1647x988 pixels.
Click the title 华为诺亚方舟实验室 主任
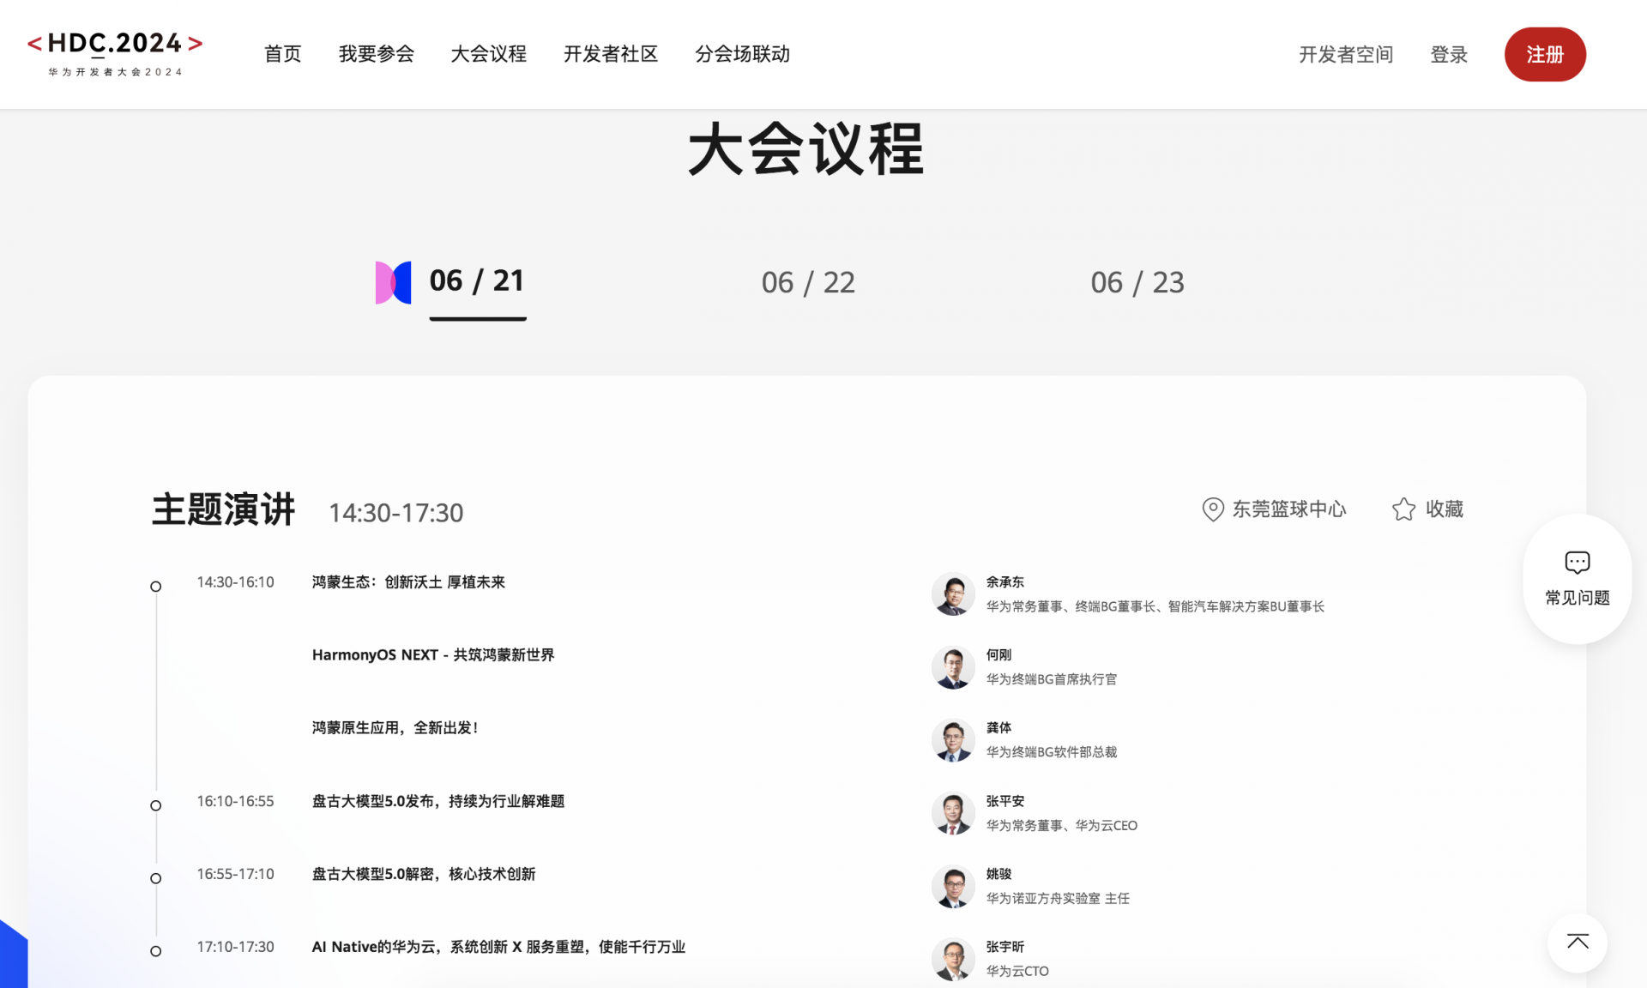[1057, 898]
